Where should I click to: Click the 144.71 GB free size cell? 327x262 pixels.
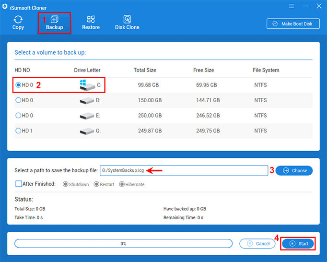[x=208, y=100]
